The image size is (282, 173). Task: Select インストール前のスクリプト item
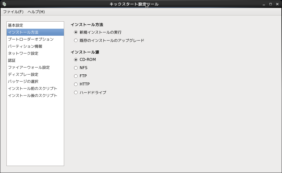(x=33, y=88)
